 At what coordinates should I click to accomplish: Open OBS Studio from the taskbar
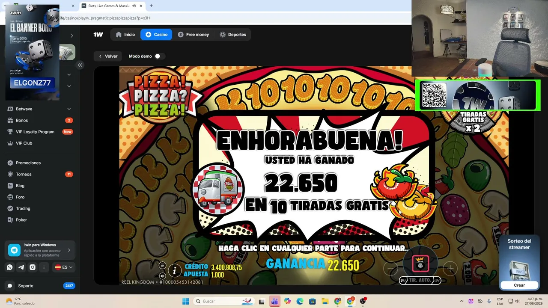(x=363, y=301)
